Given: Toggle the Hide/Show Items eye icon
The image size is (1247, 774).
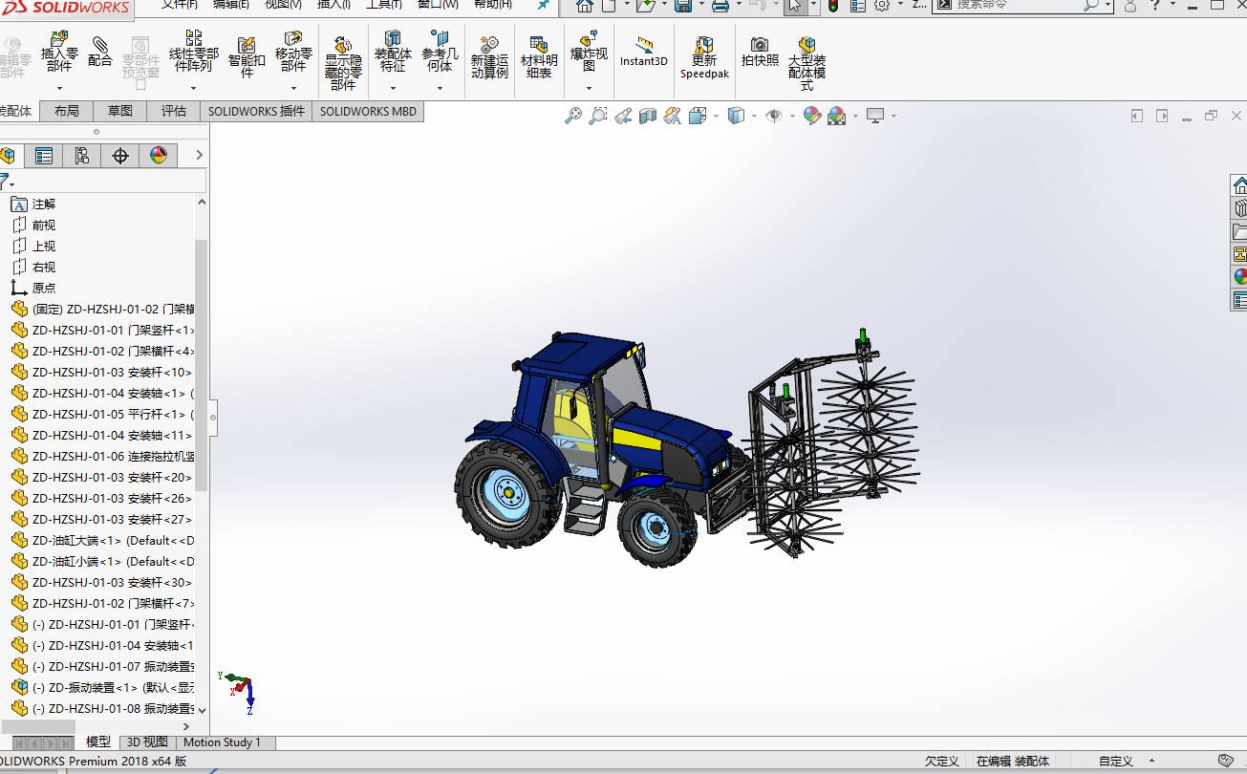Looking at the screenshot, I should click(x=774, y=116).
